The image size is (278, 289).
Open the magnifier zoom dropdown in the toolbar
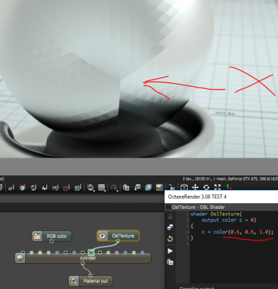[91, 188]
